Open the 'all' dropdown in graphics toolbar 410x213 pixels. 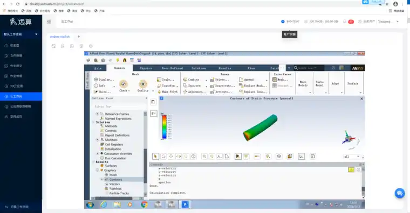pyautogui.click(x=352, y=157)
